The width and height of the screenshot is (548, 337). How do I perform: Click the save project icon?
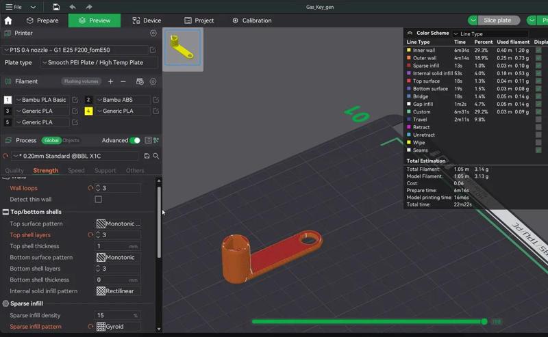(x=56, y=7)
